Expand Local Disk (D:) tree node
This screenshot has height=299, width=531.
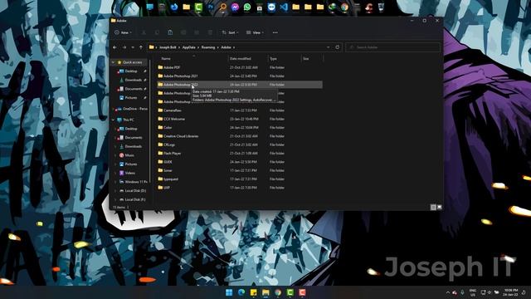115,191
